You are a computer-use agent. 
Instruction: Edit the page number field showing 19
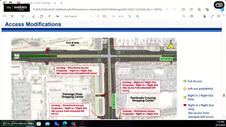point(113,16)
